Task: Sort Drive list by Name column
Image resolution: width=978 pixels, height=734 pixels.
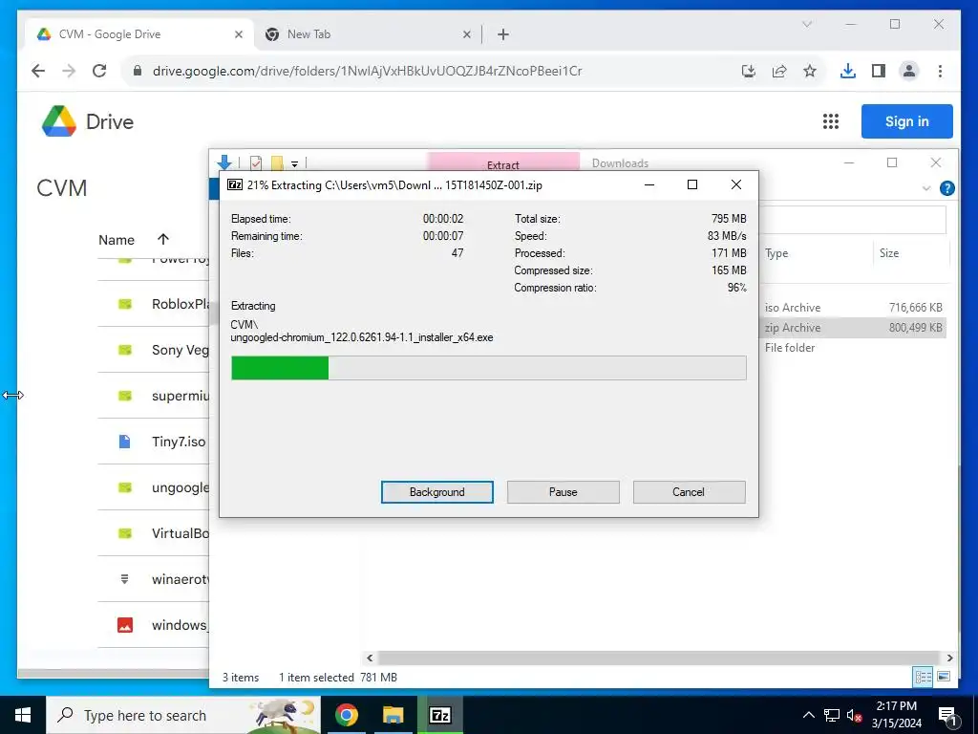Action: (x=116, y=240)
